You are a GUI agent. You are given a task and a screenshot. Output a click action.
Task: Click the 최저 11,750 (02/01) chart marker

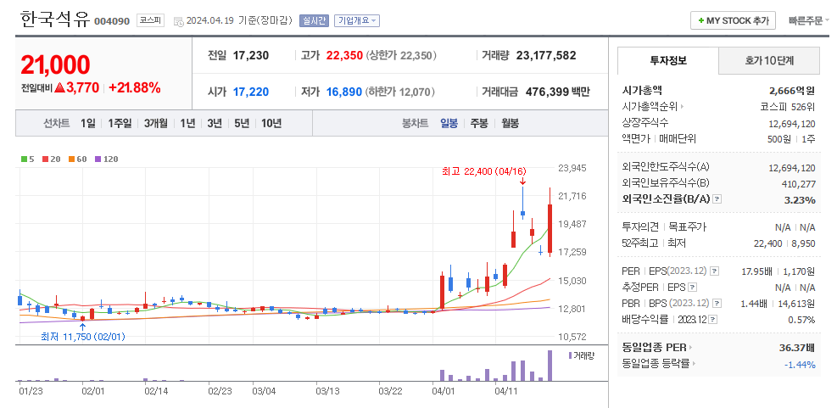pos(83,337)
